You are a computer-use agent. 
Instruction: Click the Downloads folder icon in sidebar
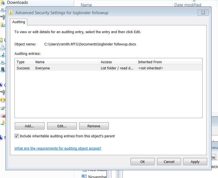pyautogui.click(x=3, y=3)
